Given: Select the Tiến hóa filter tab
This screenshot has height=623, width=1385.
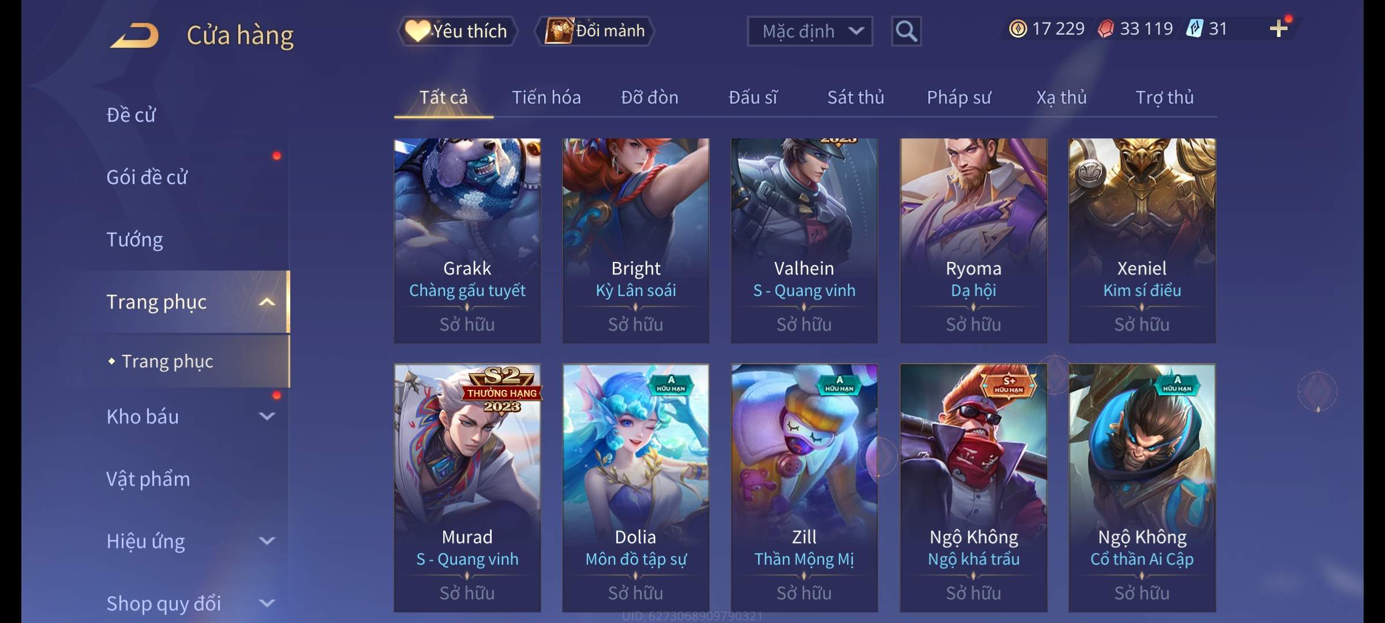Looking at the screenshot, I should click(x=546, y=97).
